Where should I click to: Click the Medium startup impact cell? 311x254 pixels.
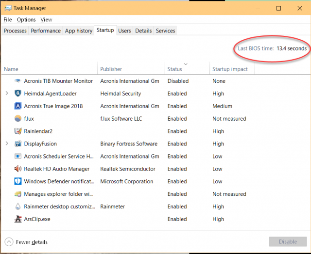[x=222, y=106]
